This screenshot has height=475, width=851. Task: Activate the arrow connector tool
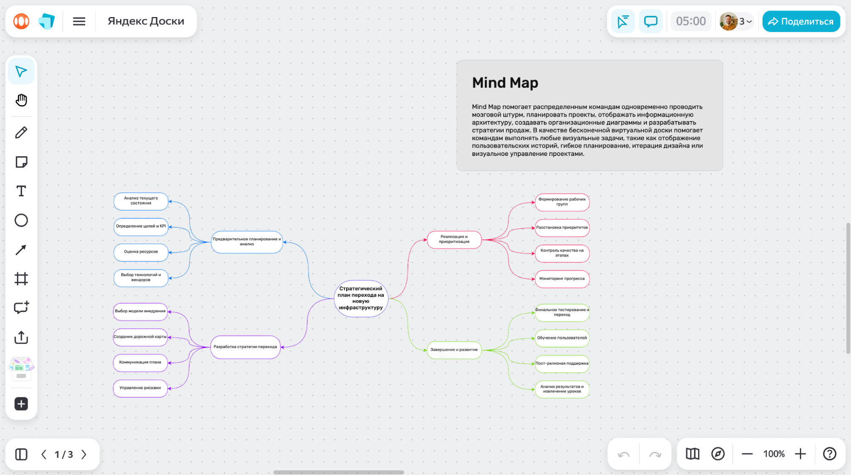21,250
